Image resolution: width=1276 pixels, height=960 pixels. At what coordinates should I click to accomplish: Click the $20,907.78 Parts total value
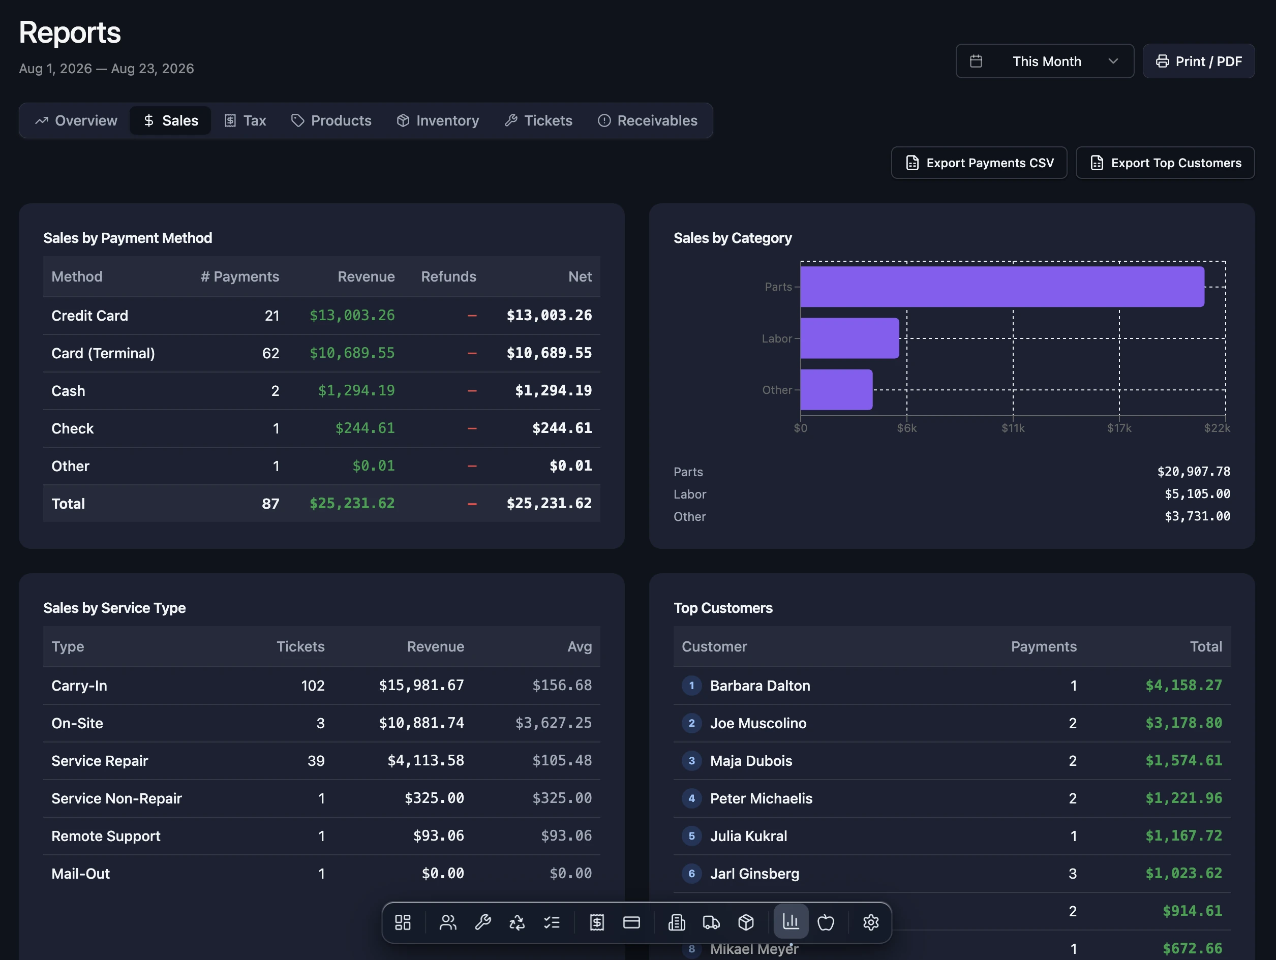click(x=1194, y=472)
